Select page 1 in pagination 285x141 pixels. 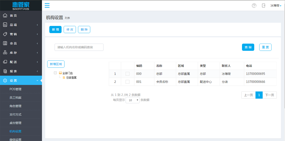tap(259, 95)
